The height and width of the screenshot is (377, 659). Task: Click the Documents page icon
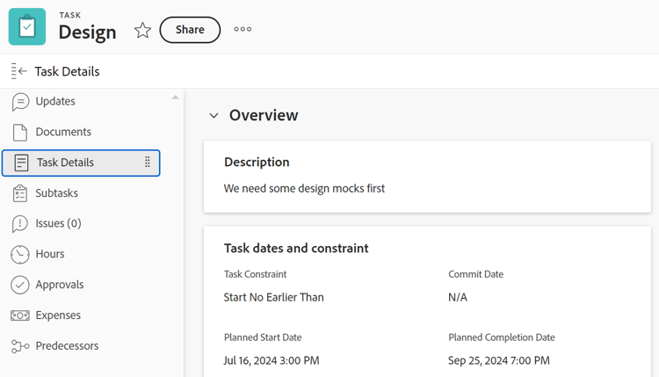coord(19,133)
